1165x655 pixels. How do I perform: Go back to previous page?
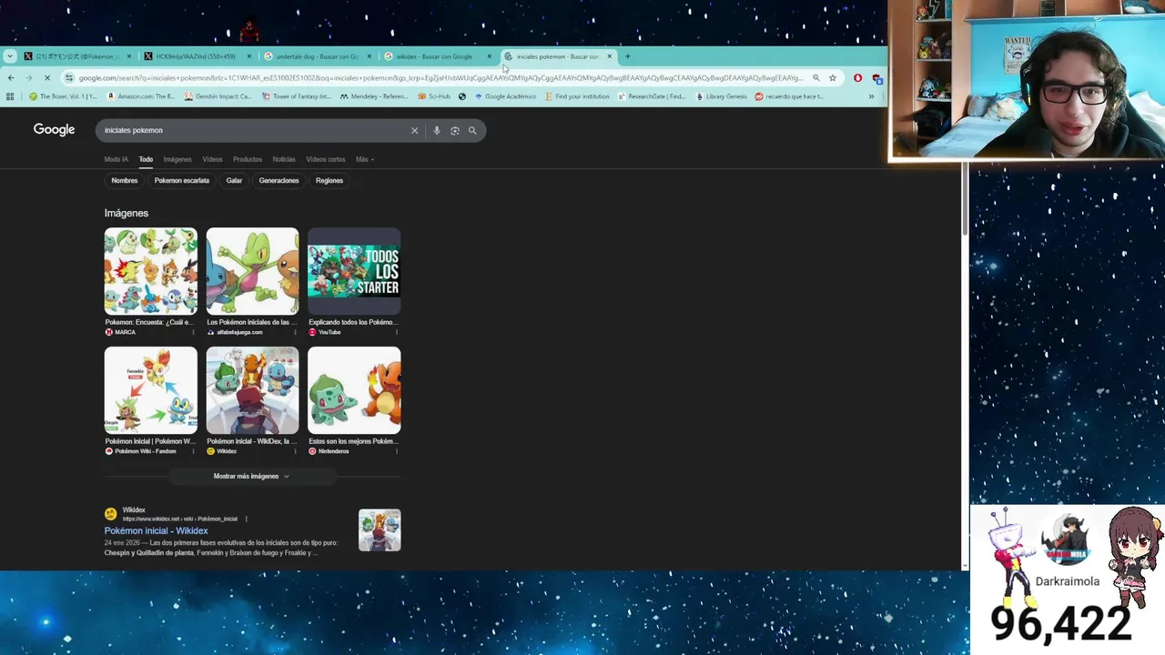(11, 78)
